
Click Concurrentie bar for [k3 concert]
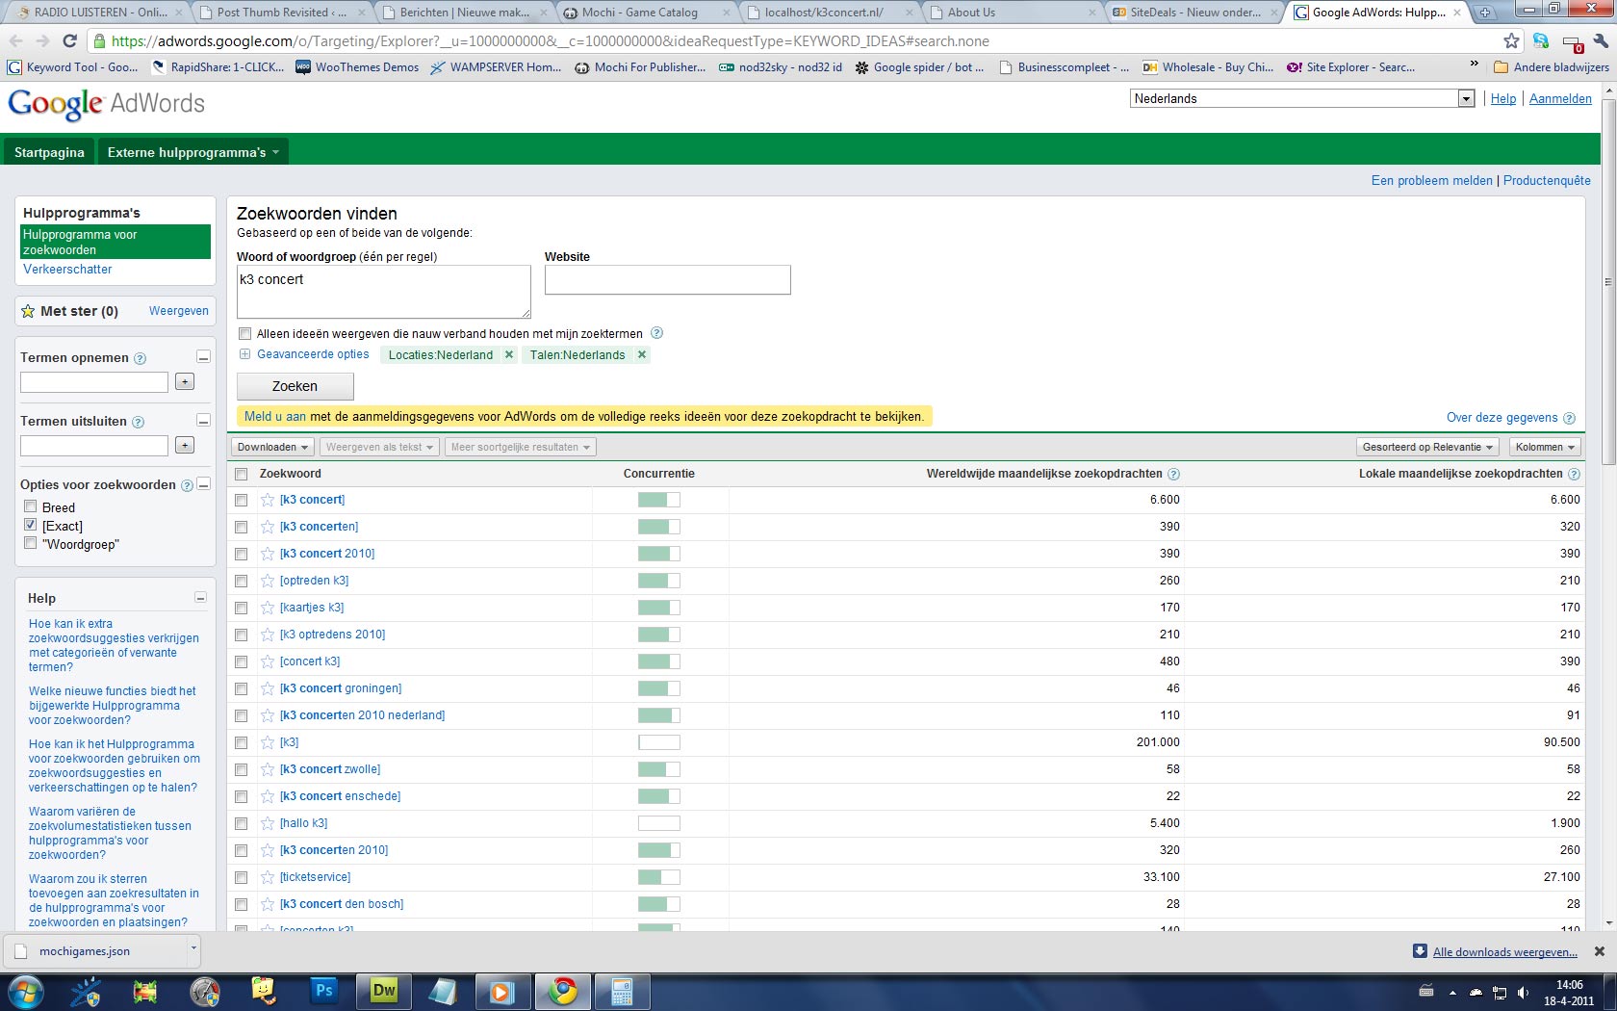pos(658,500)
